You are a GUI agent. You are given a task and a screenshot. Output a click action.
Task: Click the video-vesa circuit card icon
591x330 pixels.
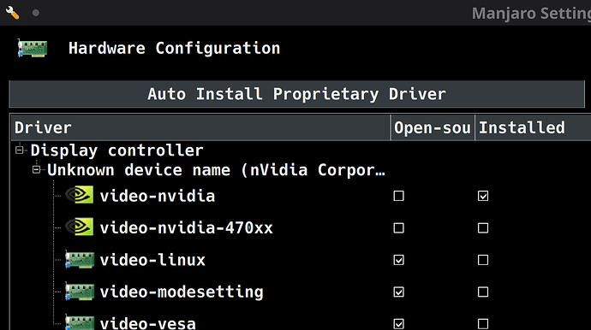point(79,322)
